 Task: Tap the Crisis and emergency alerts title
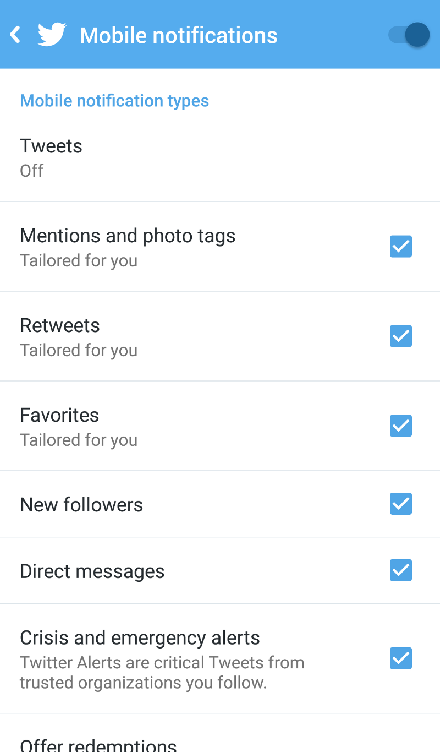(140, 638)
